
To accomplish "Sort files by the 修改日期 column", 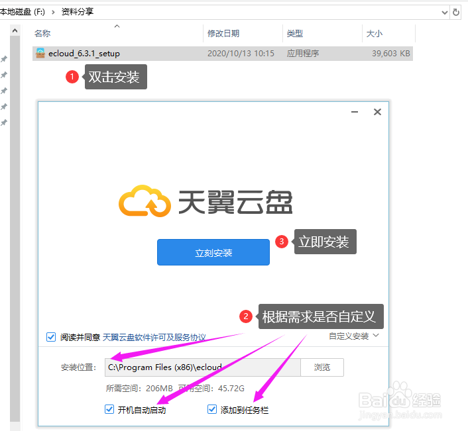I will click(223, 33).
